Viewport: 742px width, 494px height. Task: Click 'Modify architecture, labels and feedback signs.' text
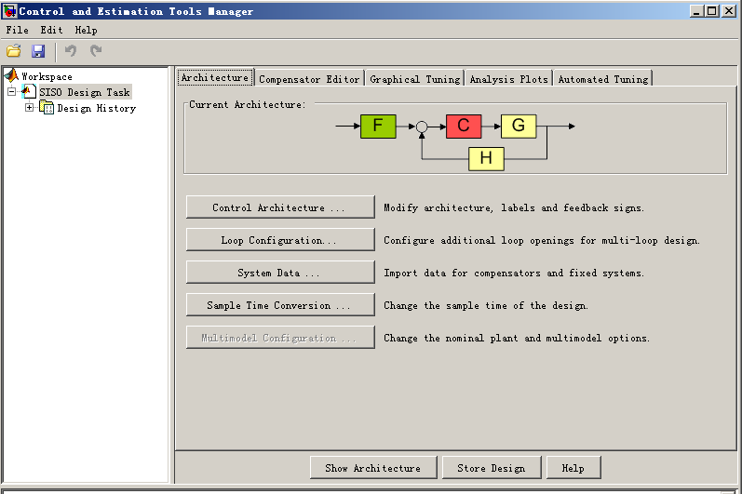tap(514, 207)
